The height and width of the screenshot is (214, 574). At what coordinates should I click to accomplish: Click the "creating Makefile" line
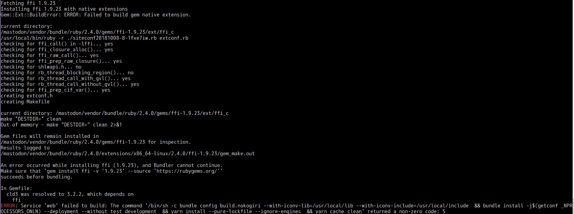point(25,102)
